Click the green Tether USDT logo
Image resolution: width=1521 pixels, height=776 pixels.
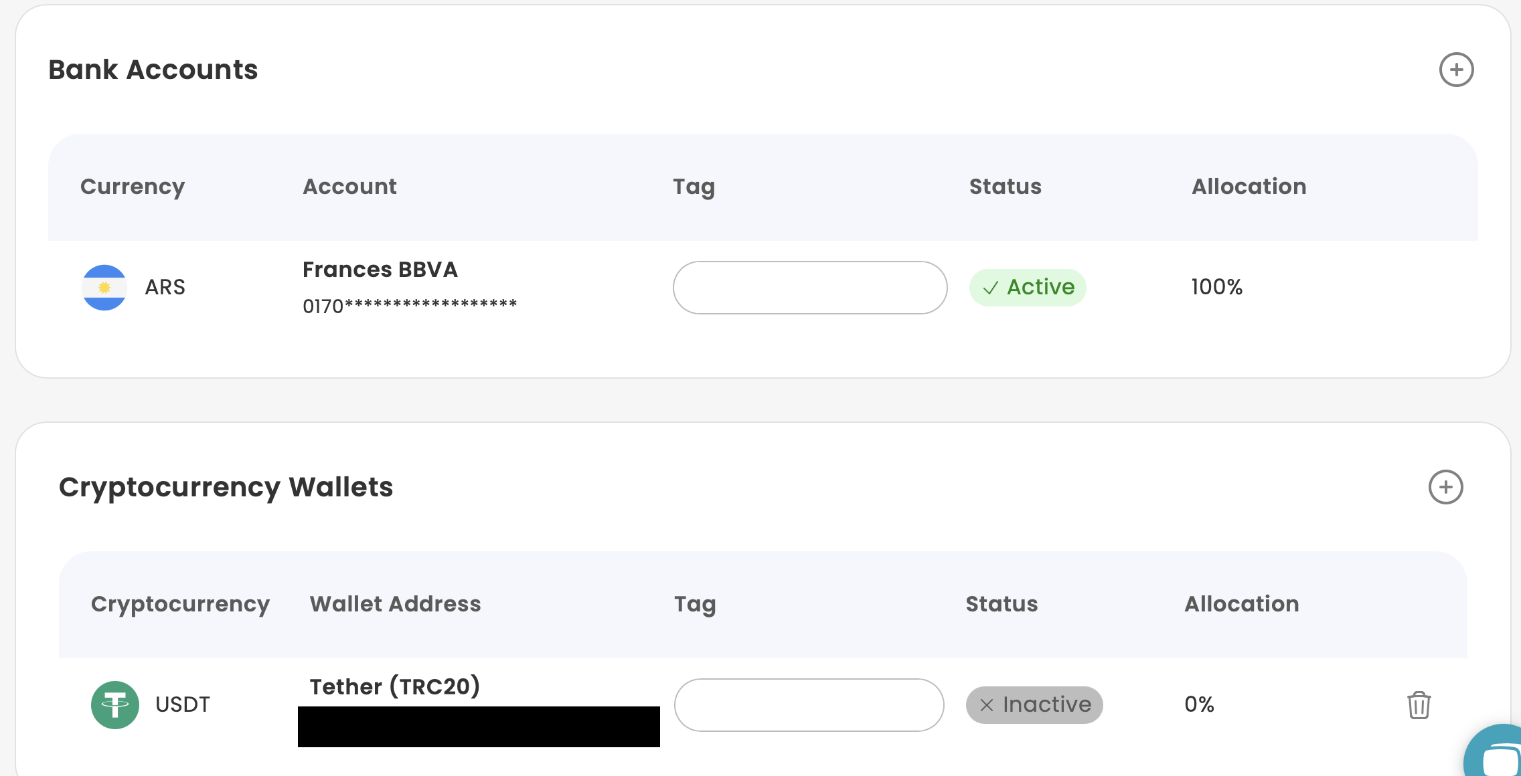115,705
